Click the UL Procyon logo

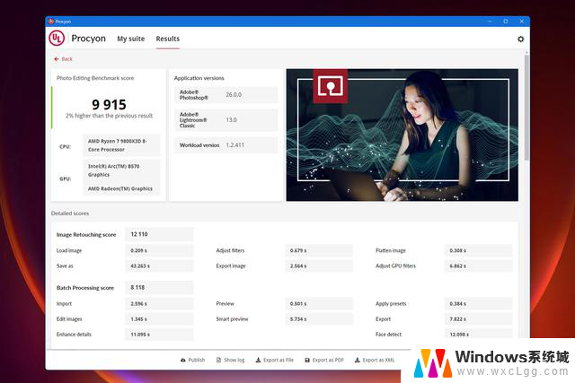pos(57,38)
